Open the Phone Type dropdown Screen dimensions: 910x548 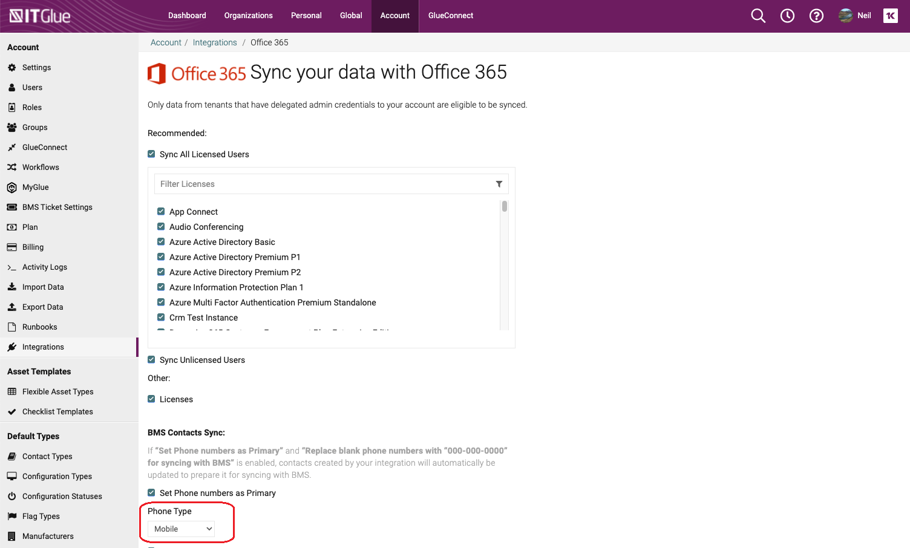(x=181, y=529)
